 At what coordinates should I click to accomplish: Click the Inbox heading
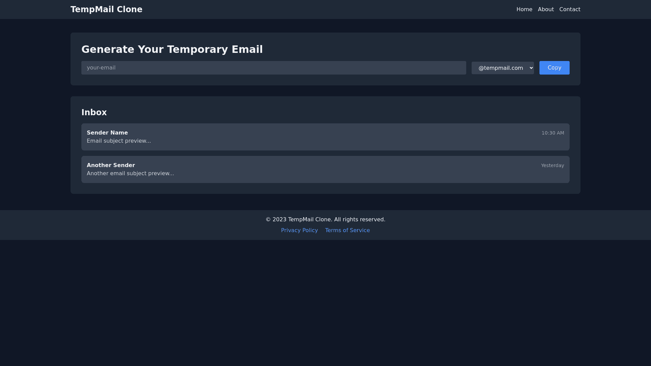94,113
